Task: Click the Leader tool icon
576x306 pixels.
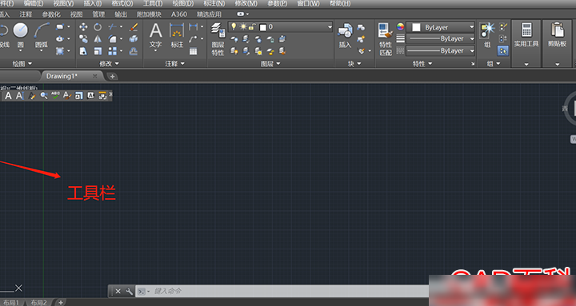Action: point(194,39)
